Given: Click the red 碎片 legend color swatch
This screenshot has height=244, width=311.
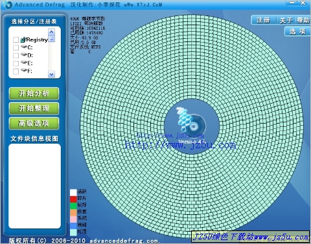Looking at the screenshot, I should 73,199.
